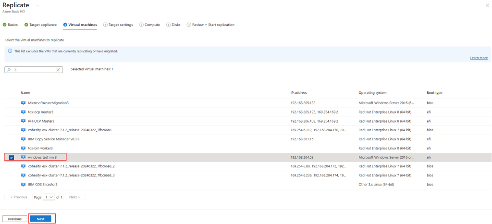492x224 pixels.
Task: Sort by the IP address column header
Action: tap(299, 93)
